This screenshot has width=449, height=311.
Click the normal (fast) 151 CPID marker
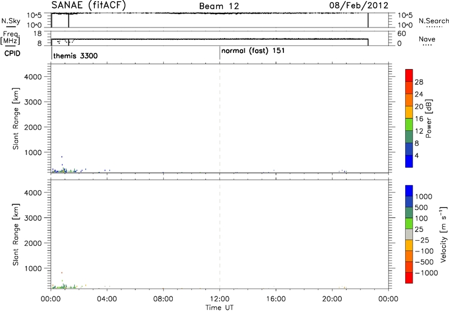tap(253, 51)
